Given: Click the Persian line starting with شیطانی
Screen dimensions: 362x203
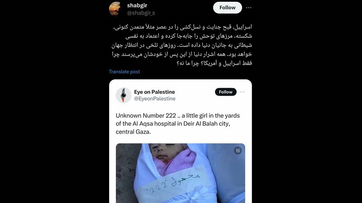Looking at the screenshot, I should click(182, 45).
